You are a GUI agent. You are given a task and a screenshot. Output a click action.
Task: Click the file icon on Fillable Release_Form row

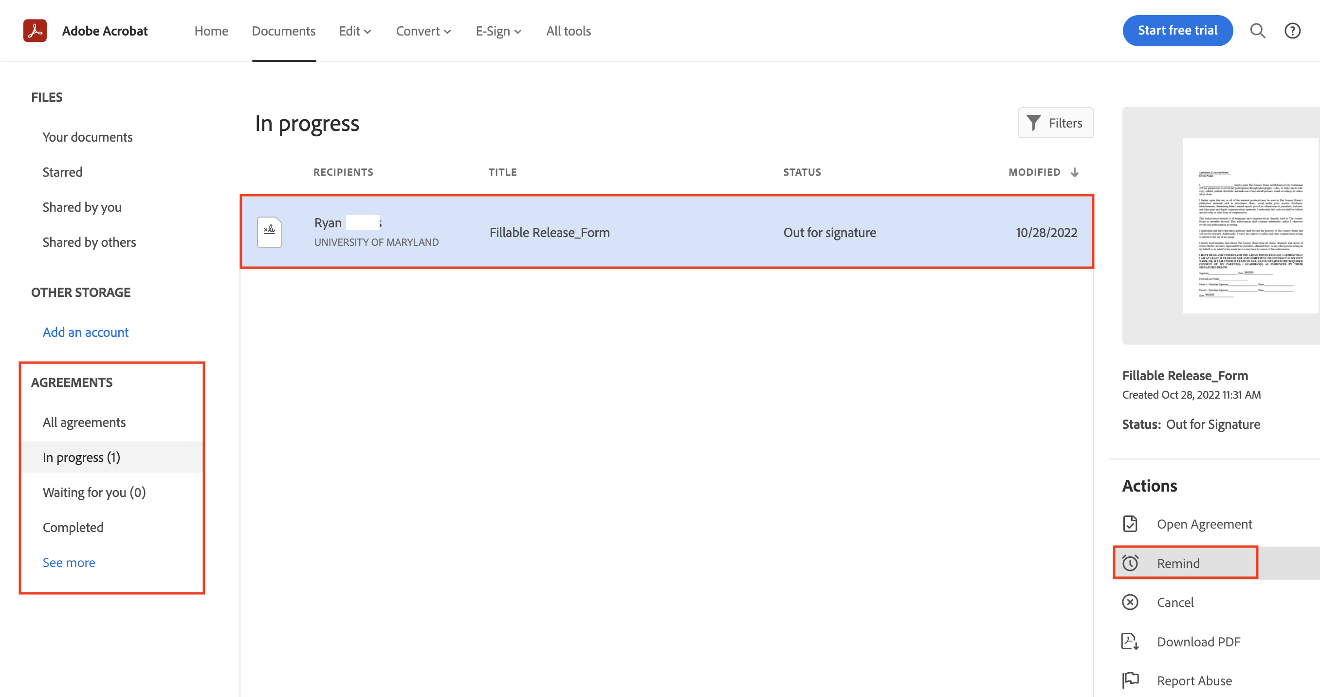tap(269, 232)
